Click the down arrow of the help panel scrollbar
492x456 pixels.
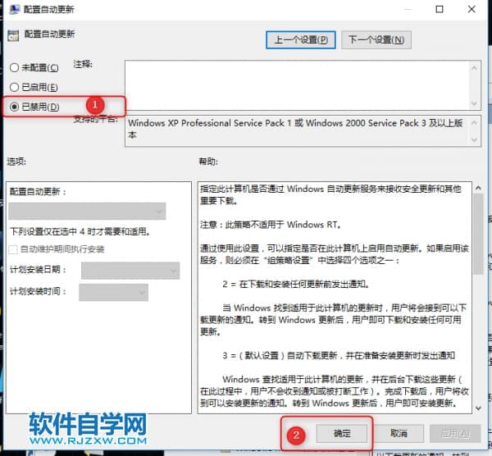pyautogui.click(x=477, y=408)
